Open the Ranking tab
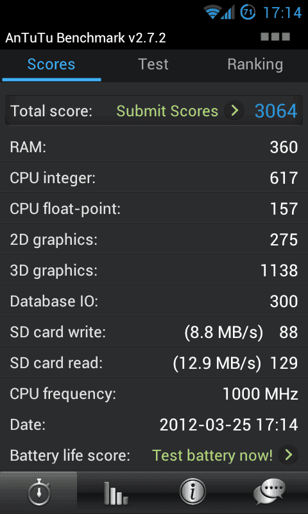This screenshot has width=308, height=514. click(255, 65)
